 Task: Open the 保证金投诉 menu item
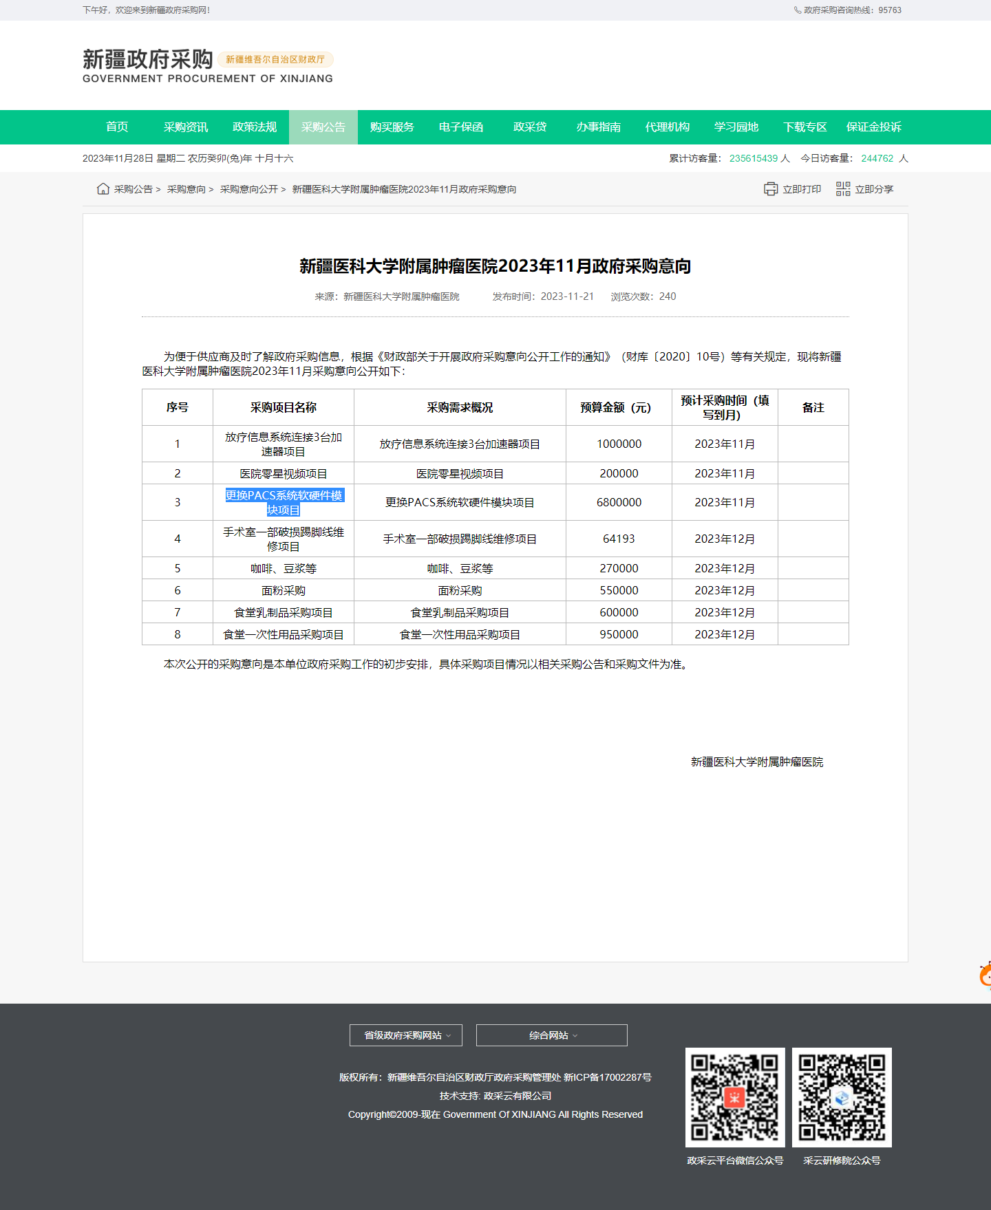pyautogui.click(x=874, y=127)
